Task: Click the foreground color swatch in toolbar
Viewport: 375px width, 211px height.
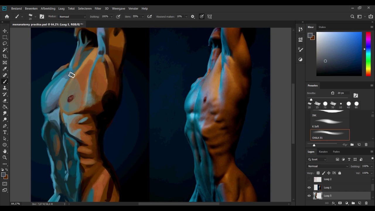Action: tap(3, 175)
